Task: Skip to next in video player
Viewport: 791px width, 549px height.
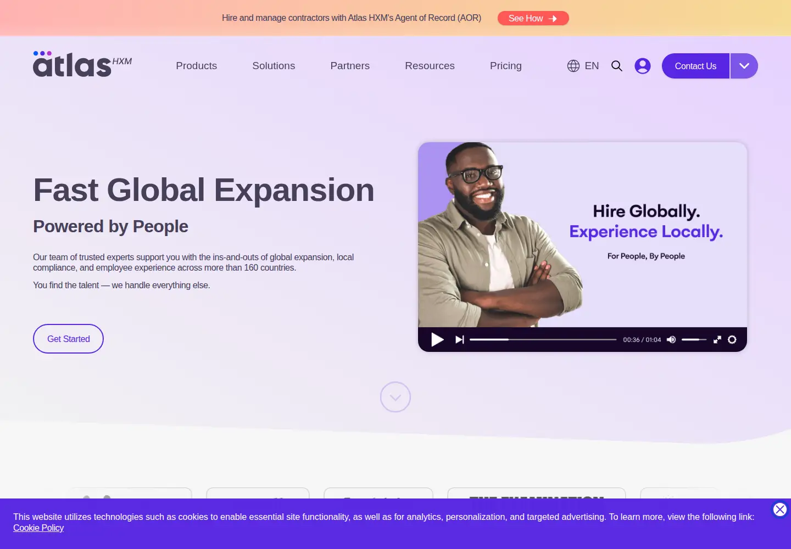Action: (460, 340)
